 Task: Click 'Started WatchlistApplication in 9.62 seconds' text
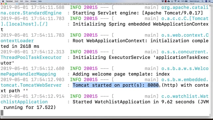134,102
